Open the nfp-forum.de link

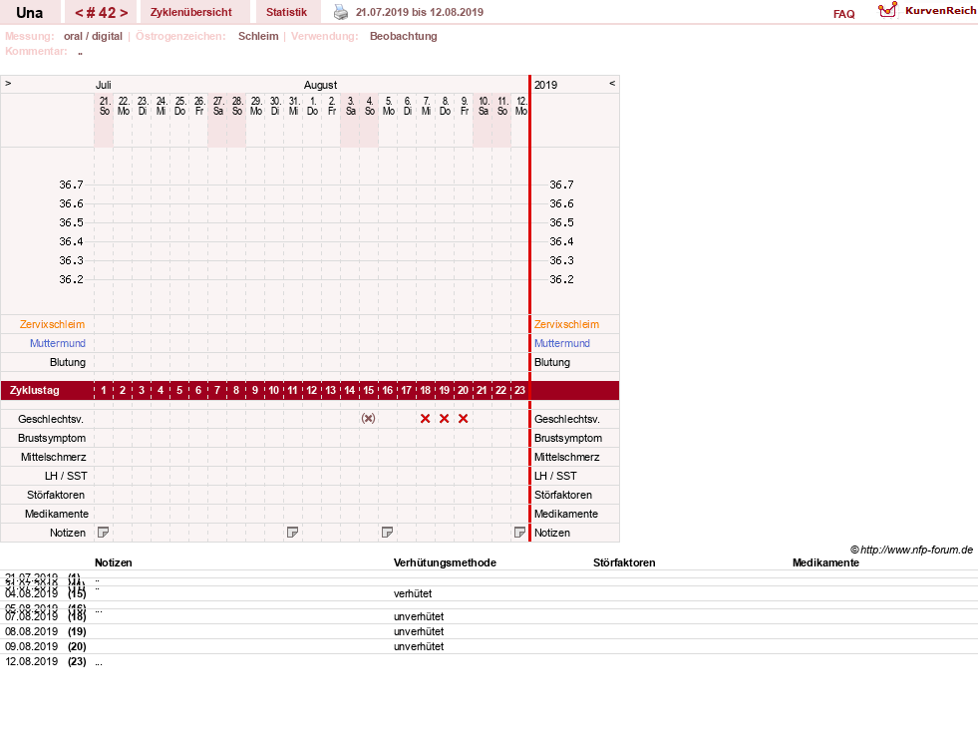[x=911, y=550]
